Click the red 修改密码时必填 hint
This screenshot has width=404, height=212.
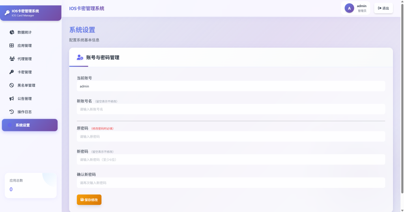(102, 128)
